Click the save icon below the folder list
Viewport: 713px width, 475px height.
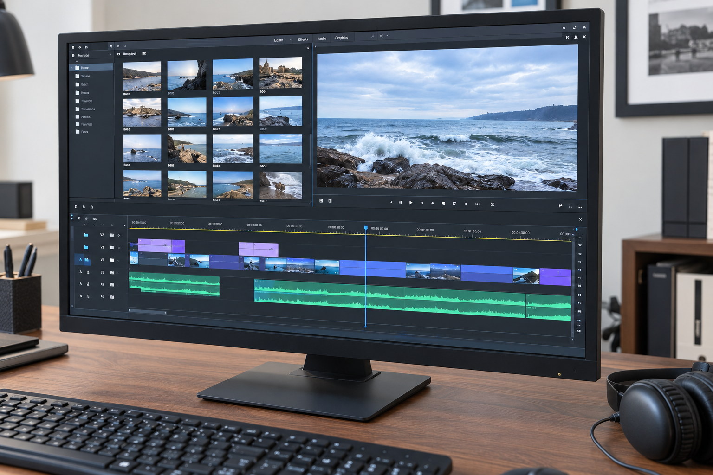(x=84, y=207)
